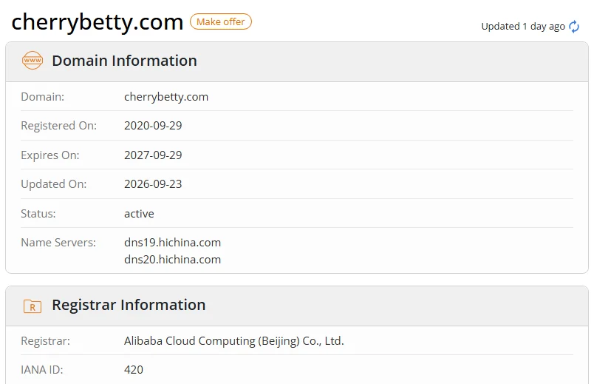Click the Domain: label
Viewport: 594px width, 384px height.
coord(42,97)
